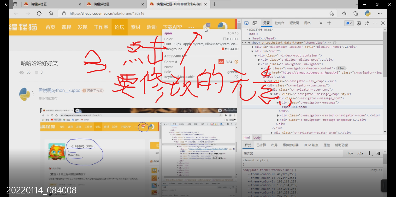
Task: Close the first 编程猫社区 tab
Action: [x=80, y=4]
